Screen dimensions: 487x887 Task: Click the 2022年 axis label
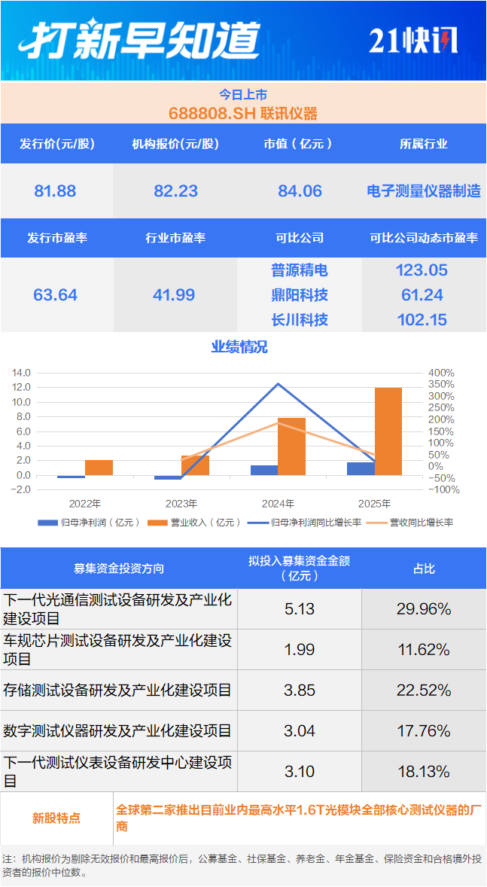pos(85,502)
